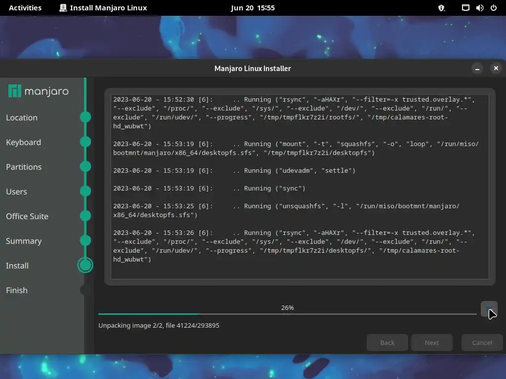Select the Finish step in sidebar
This screenshot has height=379, width=506.
click(x=17, y=290)
